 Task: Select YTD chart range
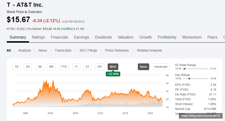tap(64, 67)
